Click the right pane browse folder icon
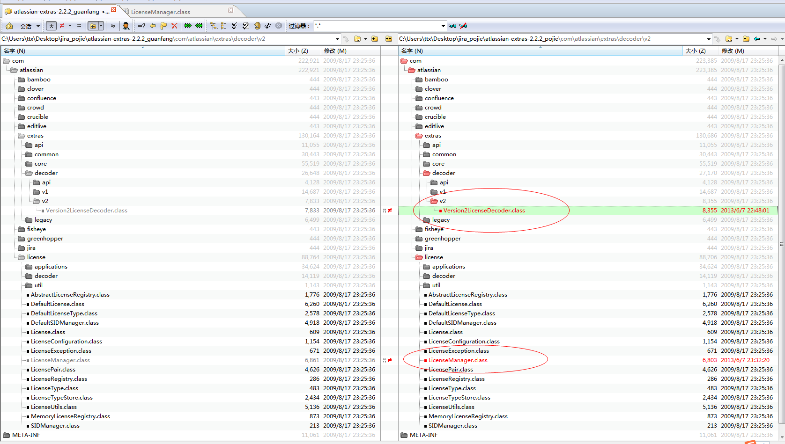The height and width of the screenshot is (444, 785). click(729, 39)
